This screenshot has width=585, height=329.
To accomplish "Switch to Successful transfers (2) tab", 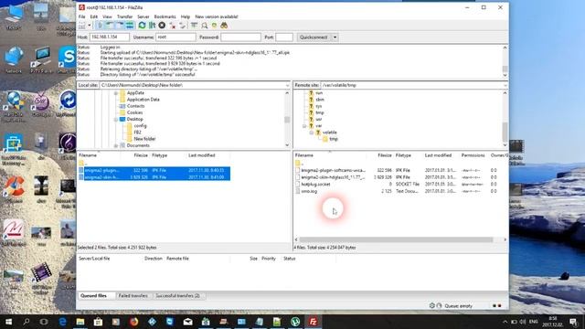I will pos(177,296).
